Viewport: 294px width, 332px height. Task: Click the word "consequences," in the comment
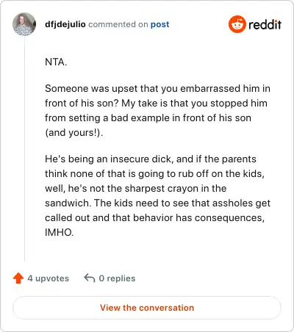click(x=229, y=218)
